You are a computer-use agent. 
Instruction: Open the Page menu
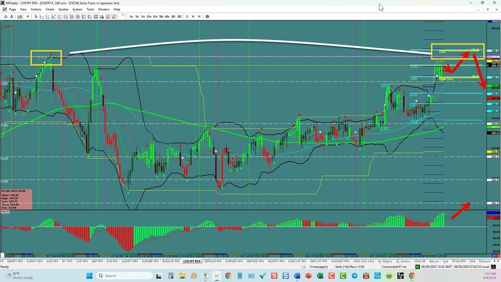click(x=12, y=9)
